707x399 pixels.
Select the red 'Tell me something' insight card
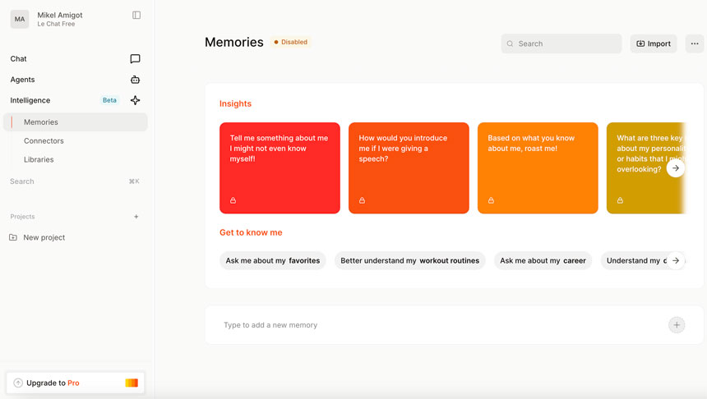tap(280, 167)
